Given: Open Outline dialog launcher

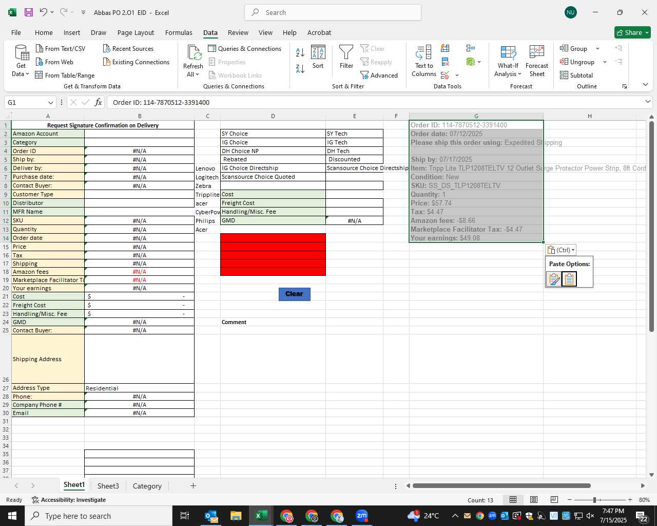Looking at the screenshot, I should [x=625, y=86].
